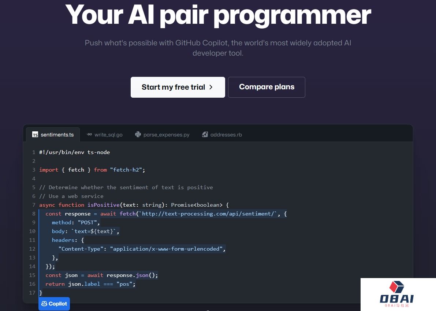This screenshot has height=311, width=436.
Task: Select the parse_expenses.py tab
Action: 162,135
